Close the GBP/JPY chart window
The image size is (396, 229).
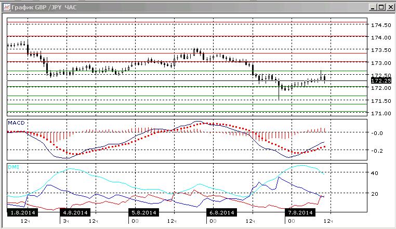[x=391, y=7]
